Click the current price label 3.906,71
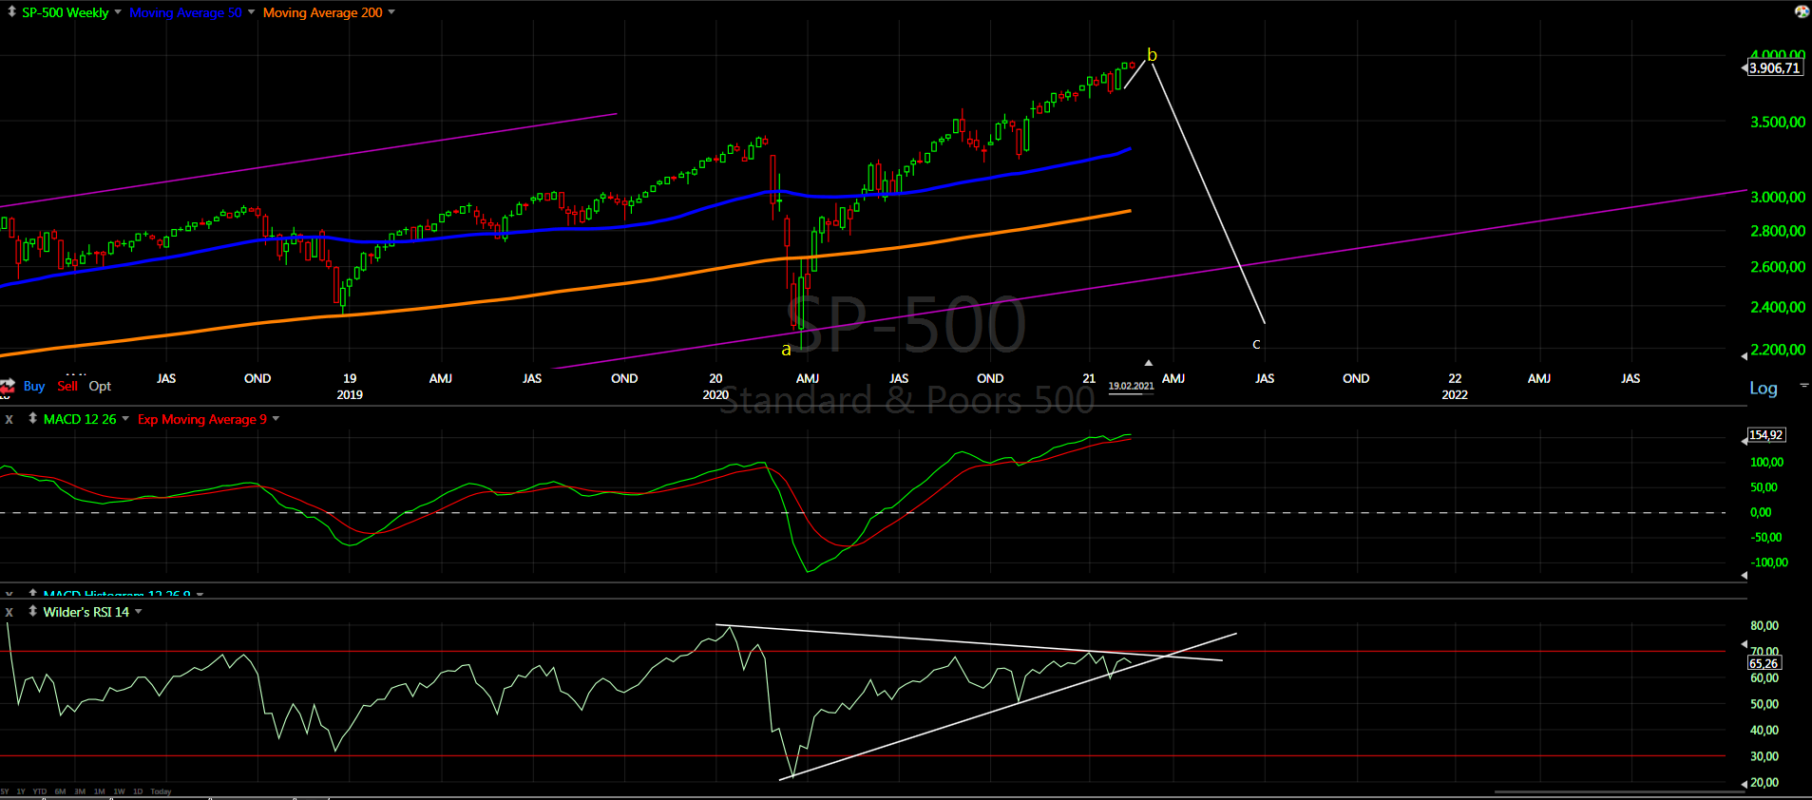Screen dimensions: 1812x800 (1775, 67)
